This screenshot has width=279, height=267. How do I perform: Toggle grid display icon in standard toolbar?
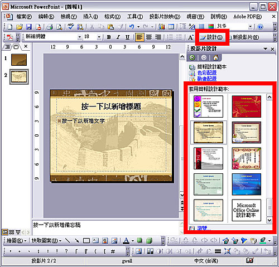point(201,27)
